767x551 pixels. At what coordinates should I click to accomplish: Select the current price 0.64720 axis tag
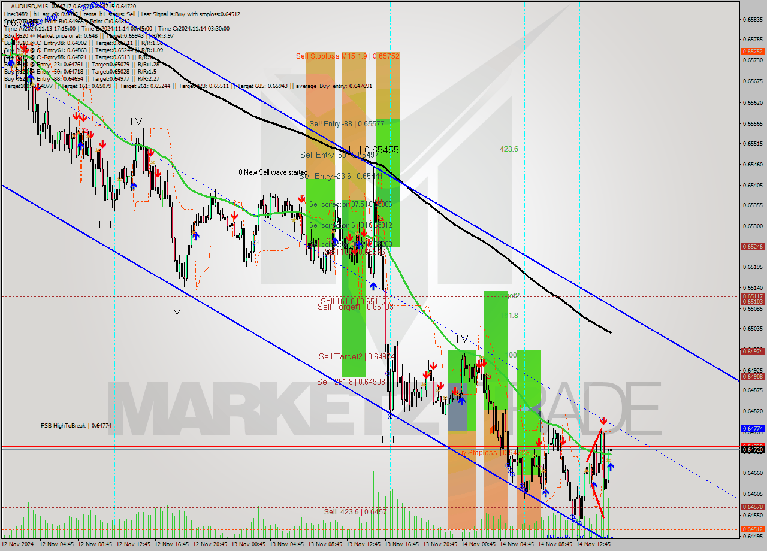(x=753, y=449)
